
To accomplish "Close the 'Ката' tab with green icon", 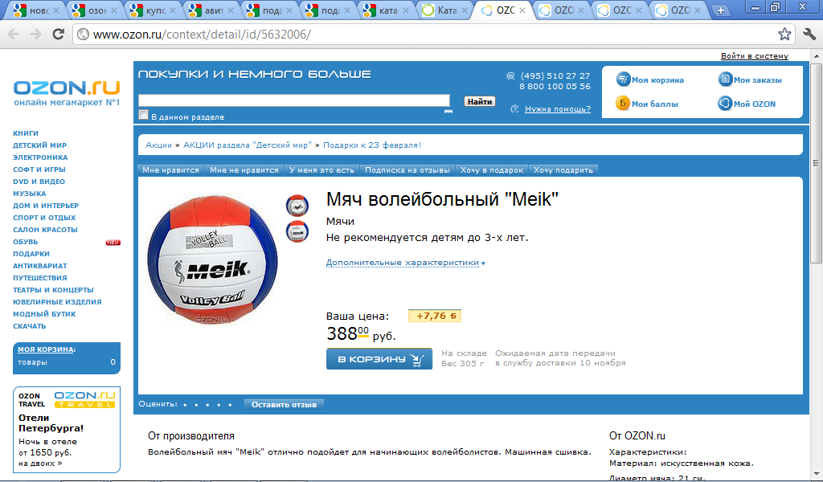I will (464, 10).
